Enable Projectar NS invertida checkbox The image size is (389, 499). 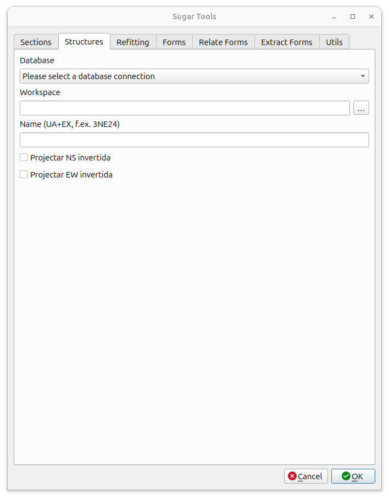[24, 157]
